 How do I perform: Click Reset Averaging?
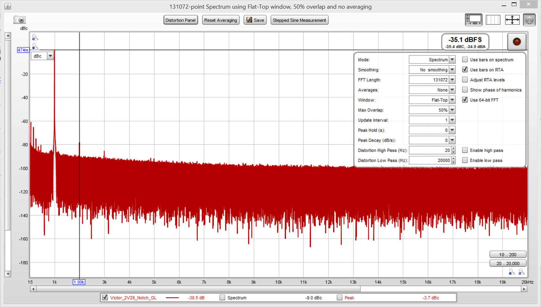(x=221, y=20)
